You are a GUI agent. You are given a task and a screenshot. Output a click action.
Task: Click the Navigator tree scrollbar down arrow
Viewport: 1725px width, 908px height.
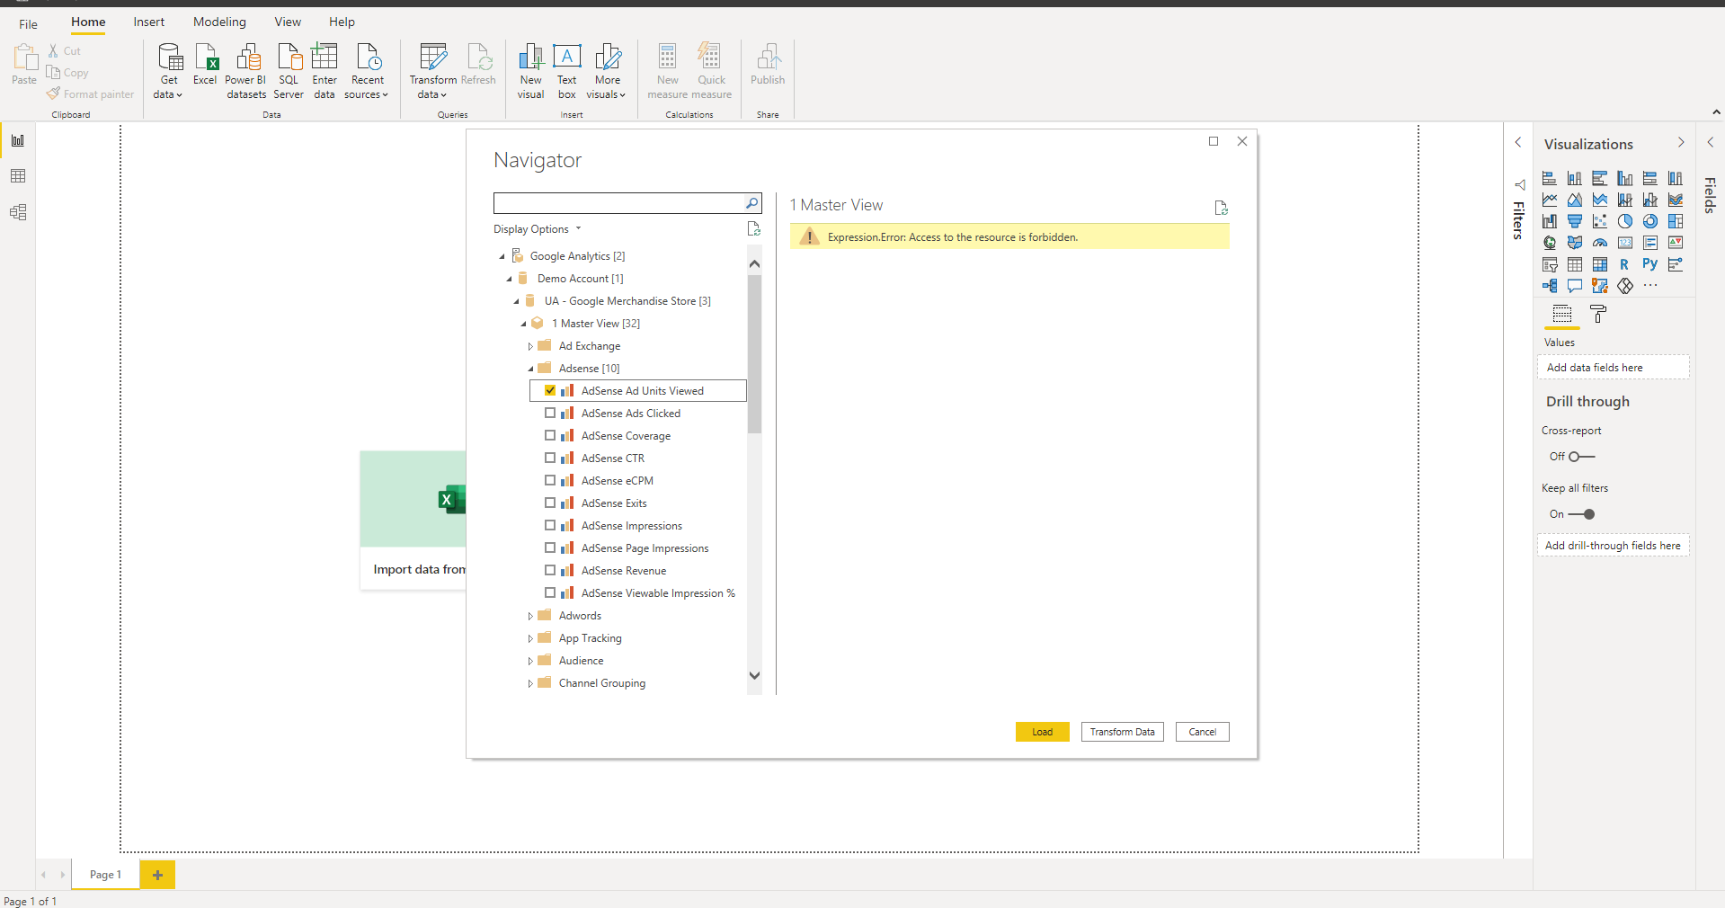[x=754, y=675]
